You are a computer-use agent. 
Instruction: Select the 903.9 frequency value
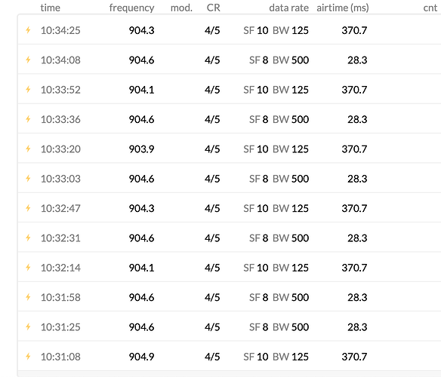[141, 149]
